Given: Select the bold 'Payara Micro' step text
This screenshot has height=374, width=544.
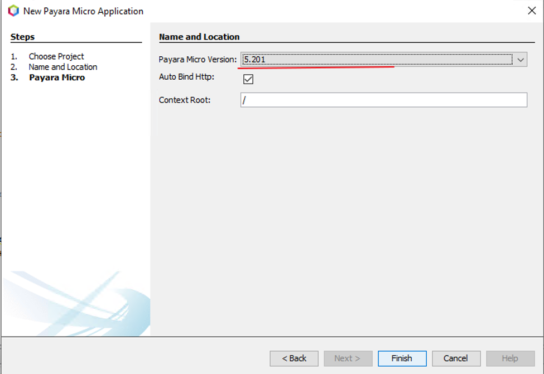Looking at the screenshot, I should (x=57, y=77).
